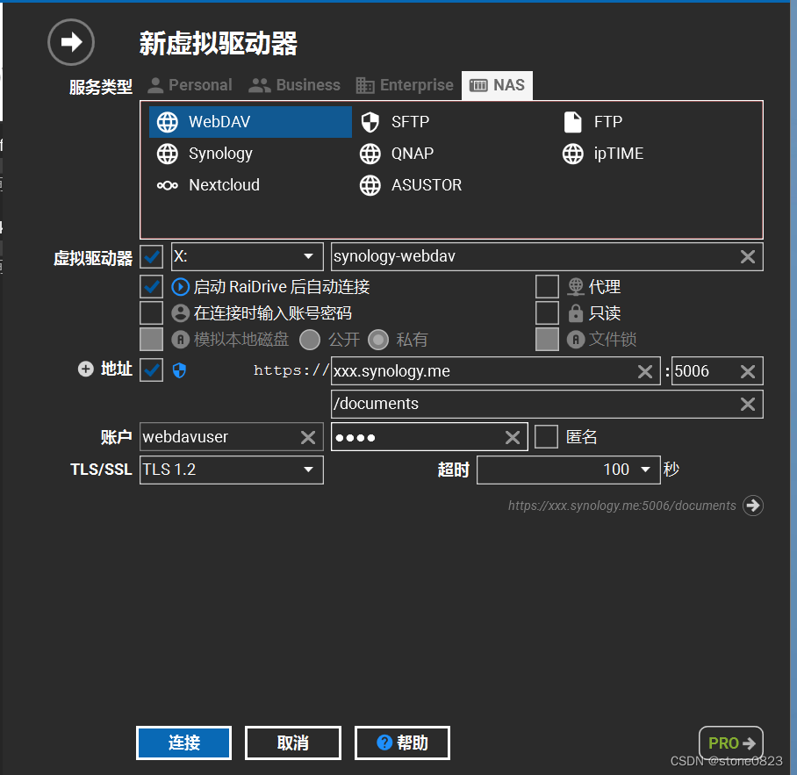Enable the 只读 read-only checkbox

click(548, 313)
